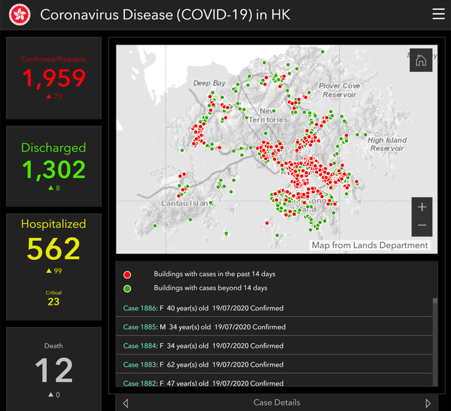This screenshot has width=451, height=411.
Task: Click 'Map from Lands Department' attribution
Action: click(369, 245)
